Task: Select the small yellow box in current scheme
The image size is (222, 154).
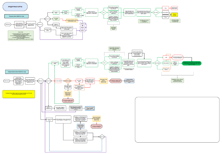Action: (x=174, y=15)
